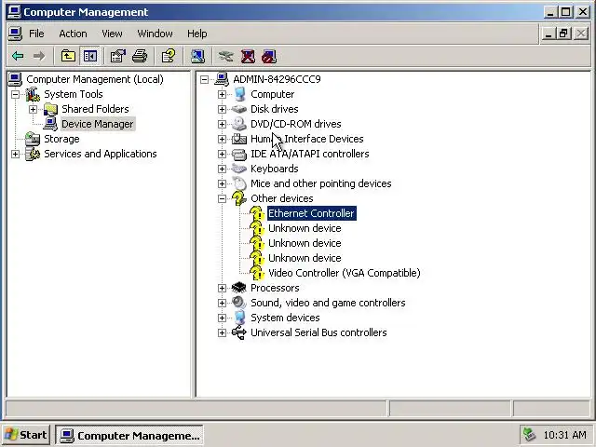Image resolution: width=596 pixels, height=447 pixels.
Task: Expand the Shared Folders node
Action: pos(34,109)
